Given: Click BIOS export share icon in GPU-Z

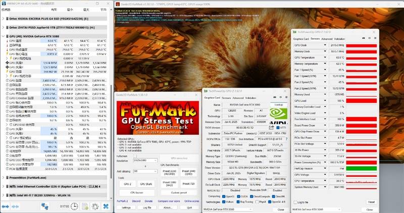Looking at the screenshot, I should (x=271, y=127).
